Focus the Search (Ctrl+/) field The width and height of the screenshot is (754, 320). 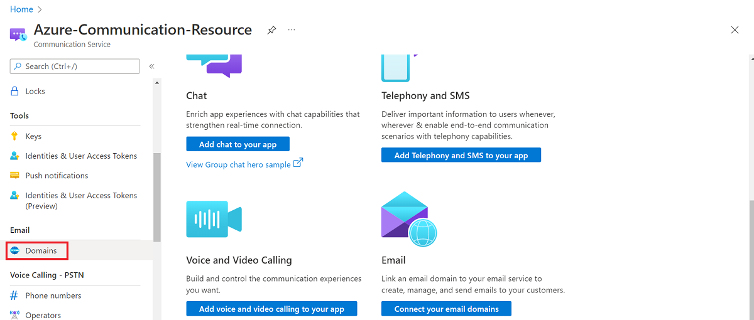75,67
